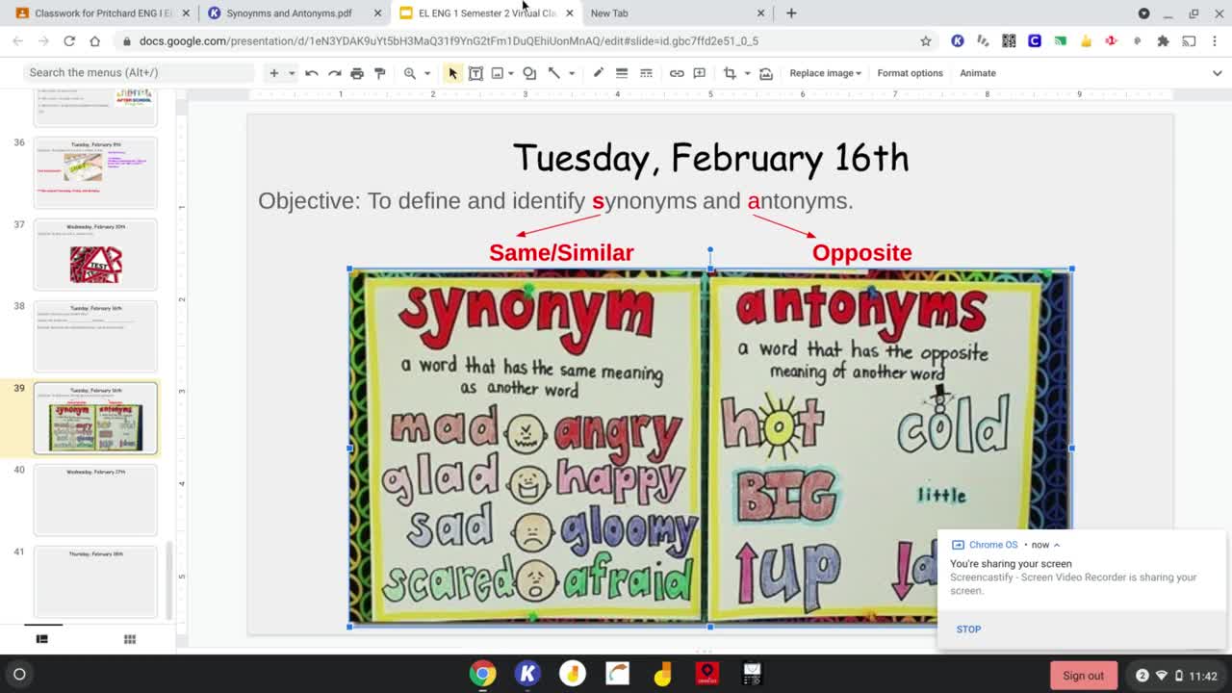
Task: Expand the Chrome OS notification chevron
Action: 1056,545
